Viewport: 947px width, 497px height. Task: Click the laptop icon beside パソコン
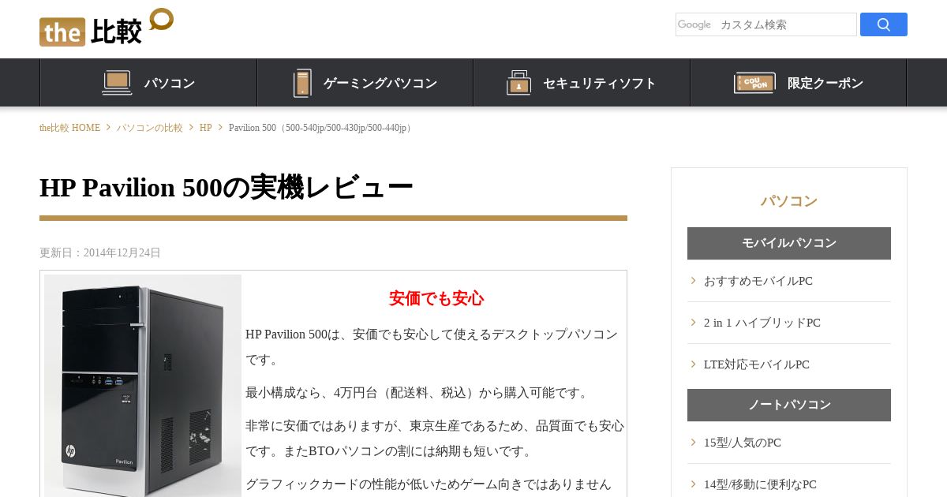117,82
